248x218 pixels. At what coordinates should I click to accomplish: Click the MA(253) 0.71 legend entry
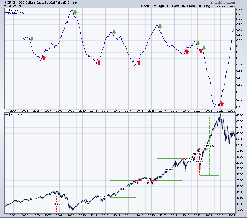[x=15, y=13]
